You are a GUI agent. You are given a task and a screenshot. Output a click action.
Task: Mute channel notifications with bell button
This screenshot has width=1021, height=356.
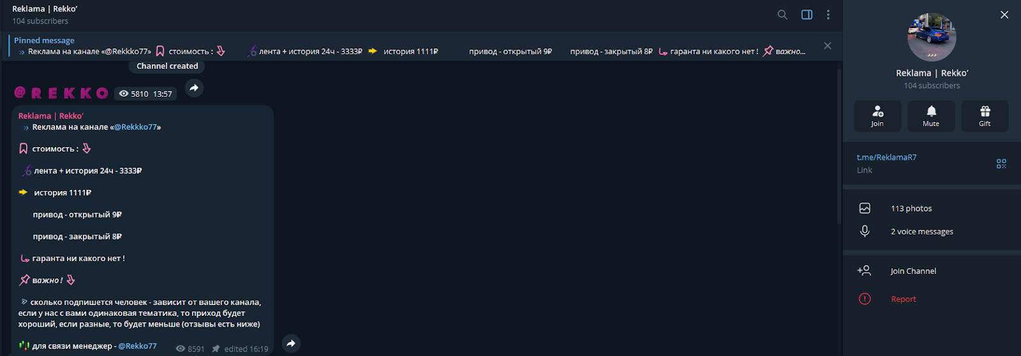pyautogui.click(x=931, y=116)
